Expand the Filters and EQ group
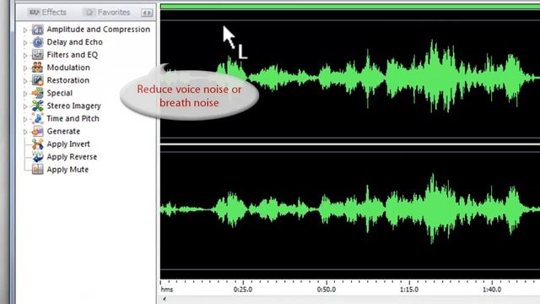The image size is (540, 304). coord(25,56)
